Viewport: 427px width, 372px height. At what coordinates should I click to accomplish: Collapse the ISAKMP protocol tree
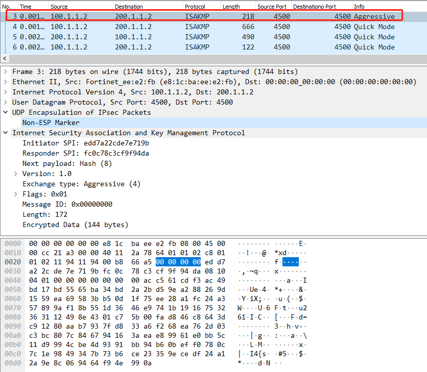tap(6, 133)
